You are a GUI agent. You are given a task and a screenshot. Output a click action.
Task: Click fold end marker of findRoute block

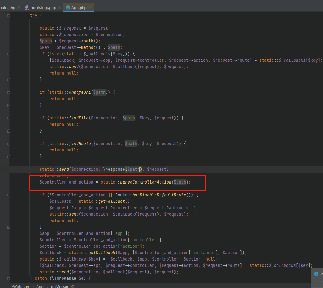click(x=9, y=157)
